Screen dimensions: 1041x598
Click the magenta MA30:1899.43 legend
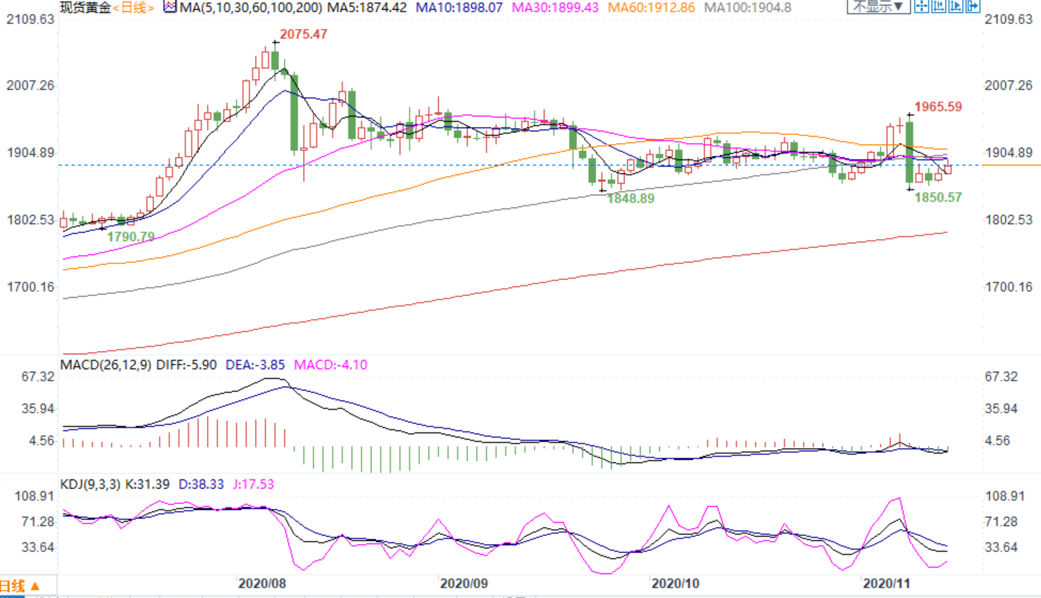pos(555,8)
